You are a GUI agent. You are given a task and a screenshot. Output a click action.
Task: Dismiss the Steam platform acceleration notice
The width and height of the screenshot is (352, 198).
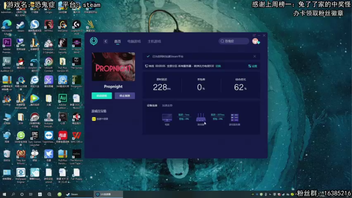pos(255,56)
